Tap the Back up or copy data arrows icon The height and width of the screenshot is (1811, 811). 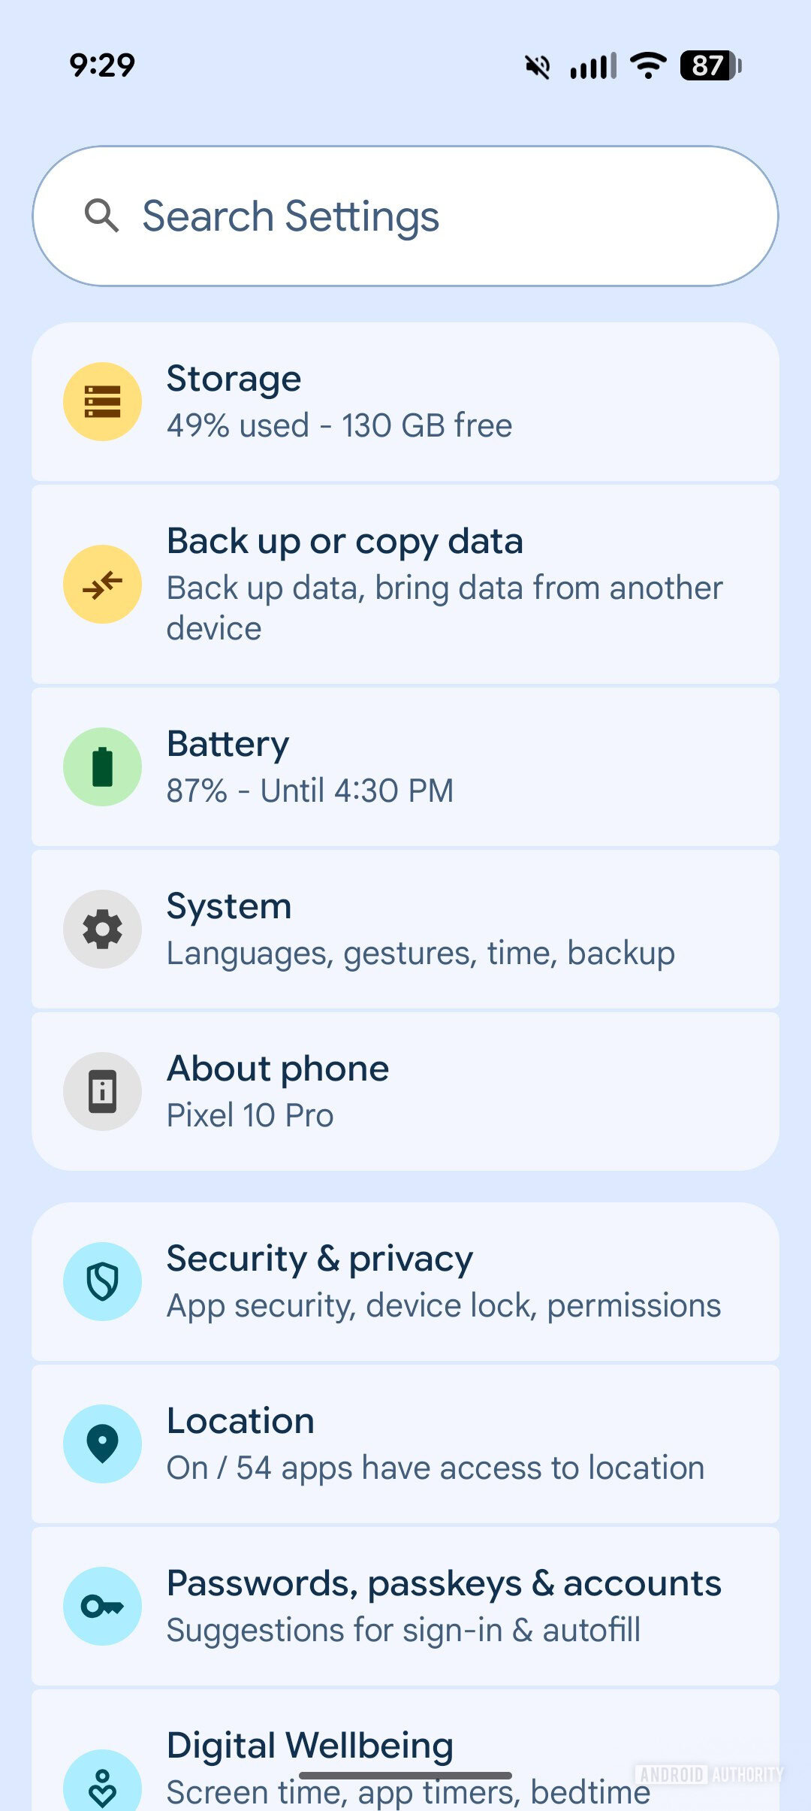(x=102, y=584)
